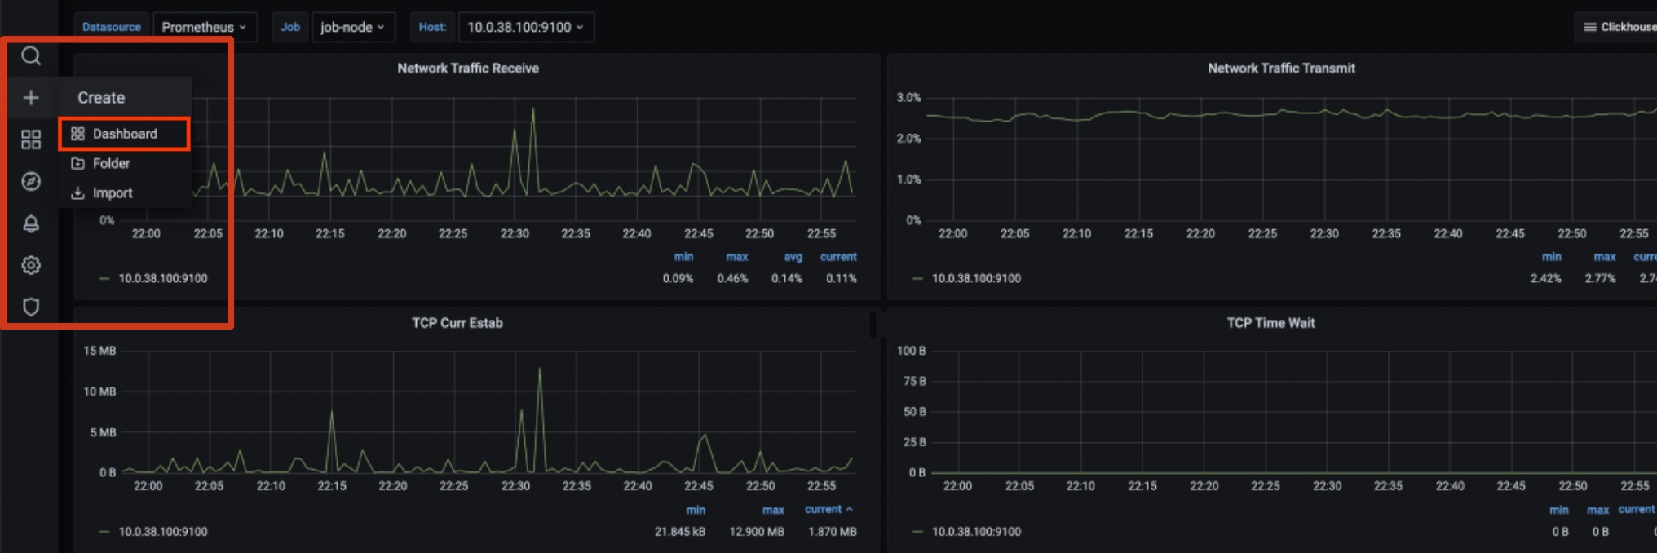Viewport: 1657px width, 553px height.
Task: Open the Alerting bell icon
Action: (x=31, y=223)
